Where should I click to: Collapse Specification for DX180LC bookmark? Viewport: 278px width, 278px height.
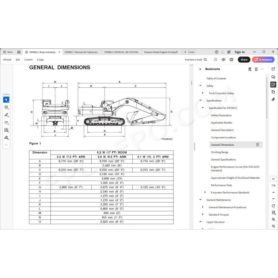pos(203,108)
